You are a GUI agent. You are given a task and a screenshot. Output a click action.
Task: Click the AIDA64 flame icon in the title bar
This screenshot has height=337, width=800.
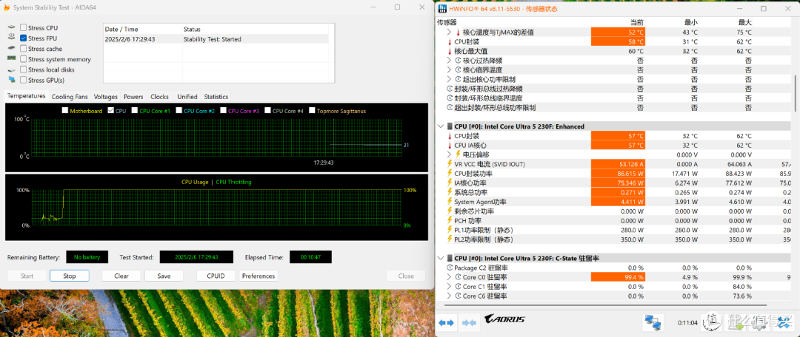pyautogui.click(x=7, y=7)
